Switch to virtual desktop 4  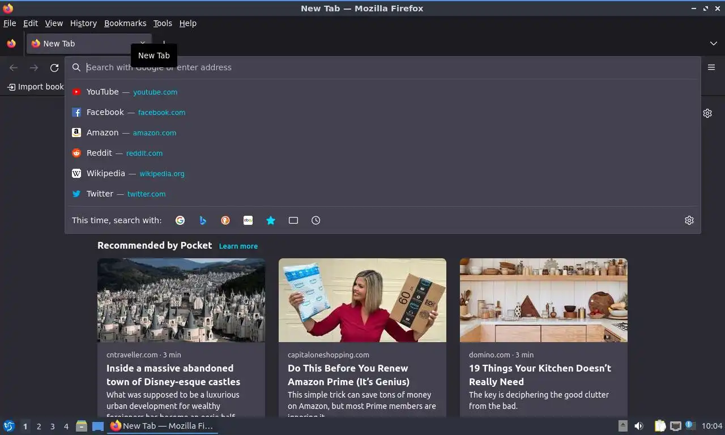click(x=66, y=427)
